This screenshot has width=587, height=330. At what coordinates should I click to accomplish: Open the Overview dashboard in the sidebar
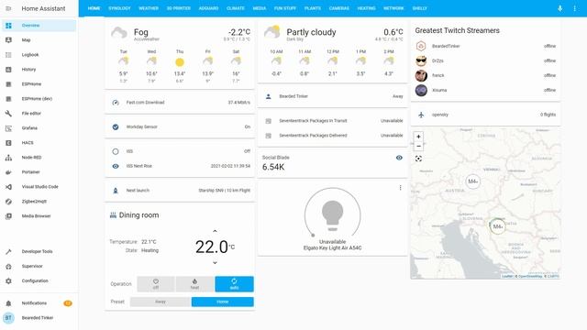point(39,26)
